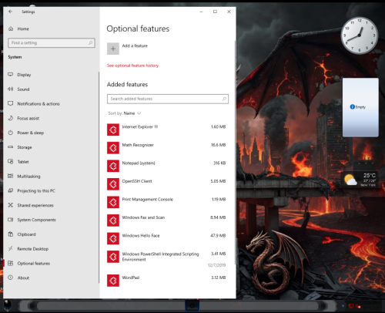Image resolution: width=385 pixels, height=313 pixels.
Task: Open the Sort by Name dropdown
Action: point(125,113)
